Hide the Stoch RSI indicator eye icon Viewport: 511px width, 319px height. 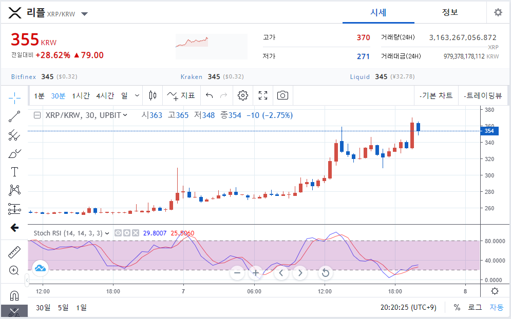point(118,233)
